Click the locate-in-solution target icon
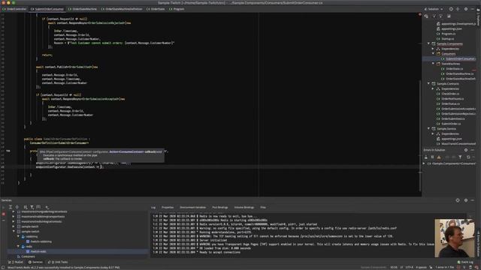 (451, 9)
